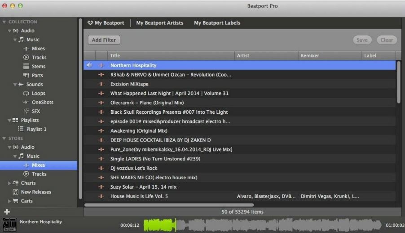Click the Playlists grid icon
The width and height of the screenshot is (405, 233).
coord(15,120)
